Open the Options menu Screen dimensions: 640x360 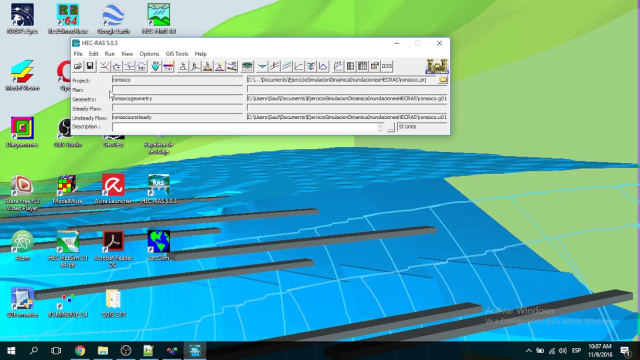tap(149, 53)
